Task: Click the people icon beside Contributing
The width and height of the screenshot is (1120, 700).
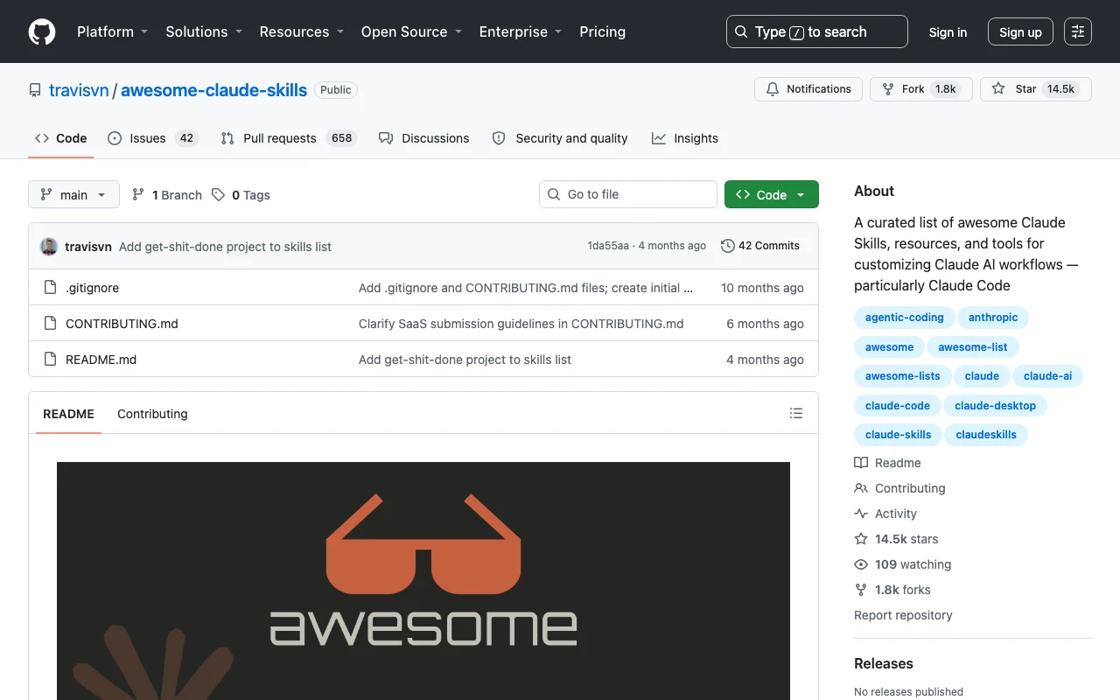Action: 861,488
